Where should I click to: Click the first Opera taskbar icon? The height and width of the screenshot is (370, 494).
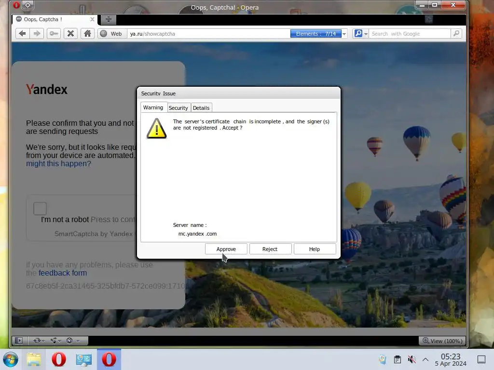pos(58,359)
